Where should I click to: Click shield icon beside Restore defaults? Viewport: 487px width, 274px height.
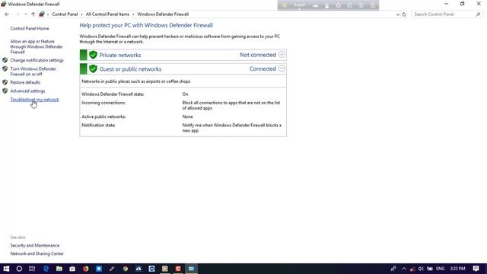point(5,82)
